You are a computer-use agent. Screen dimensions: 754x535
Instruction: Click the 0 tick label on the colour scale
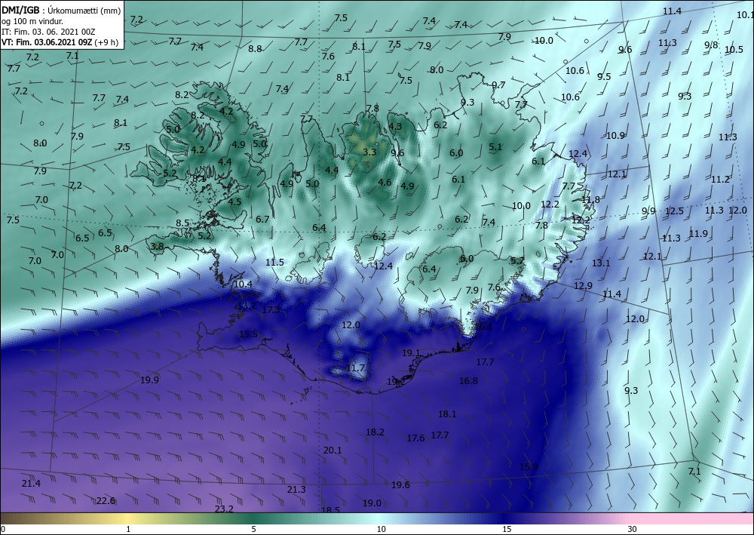click(x=3, y=529)
